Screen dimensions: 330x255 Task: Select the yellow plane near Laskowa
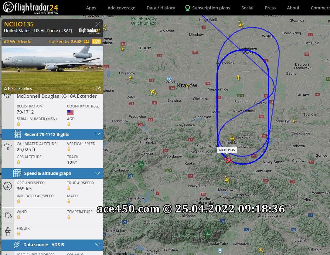tap(232, 138)
